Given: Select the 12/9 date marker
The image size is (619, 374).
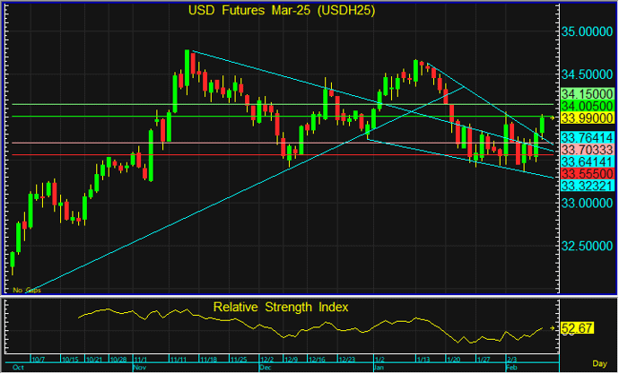Looking at the screenshot, I should click(291, 360).
